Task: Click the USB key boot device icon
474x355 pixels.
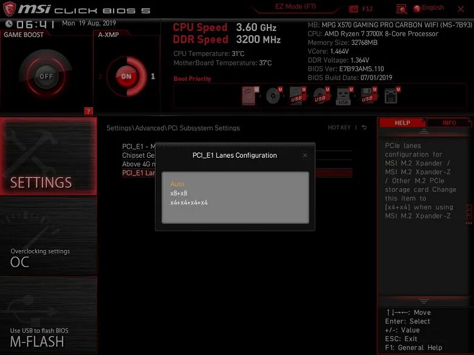Action: tap(344, 96)
